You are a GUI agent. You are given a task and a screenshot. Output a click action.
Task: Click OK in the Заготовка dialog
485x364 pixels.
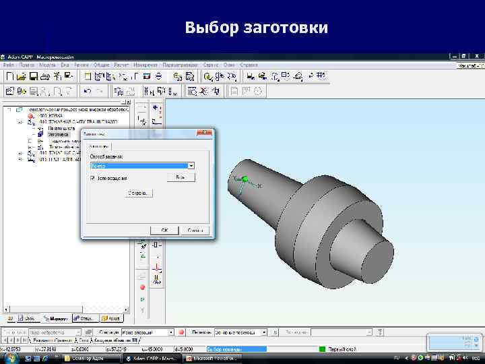coord(164,231)
